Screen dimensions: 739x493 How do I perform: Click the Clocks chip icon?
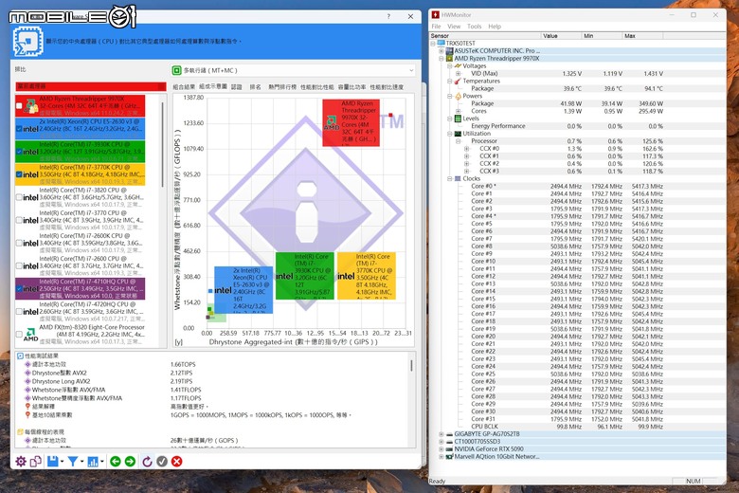tap(458, 179)
